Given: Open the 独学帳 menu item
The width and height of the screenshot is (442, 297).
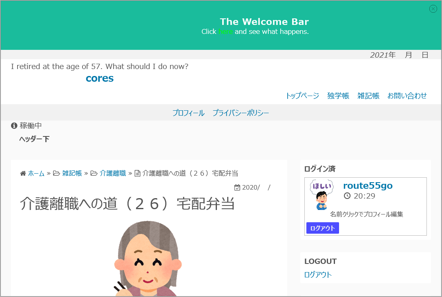Looking at the screenshot, I should click(x=338, y=96).
